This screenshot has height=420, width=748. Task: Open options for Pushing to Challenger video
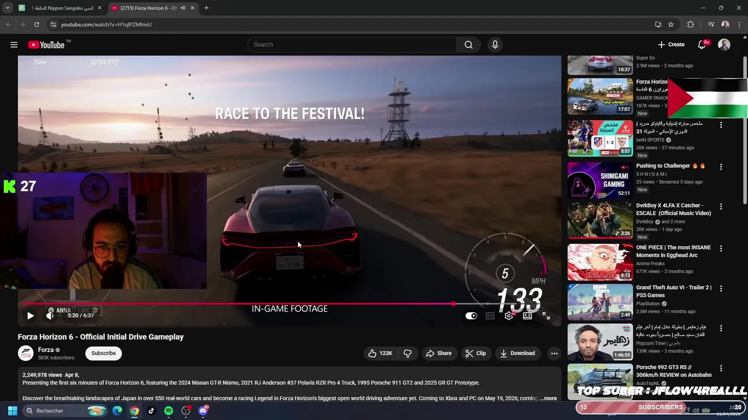pos(721,167)
